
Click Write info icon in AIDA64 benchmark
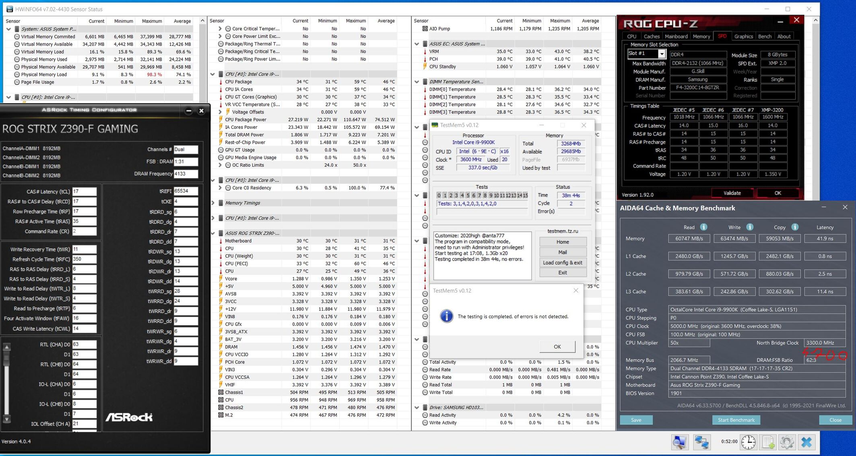click(x=749, y=227)
